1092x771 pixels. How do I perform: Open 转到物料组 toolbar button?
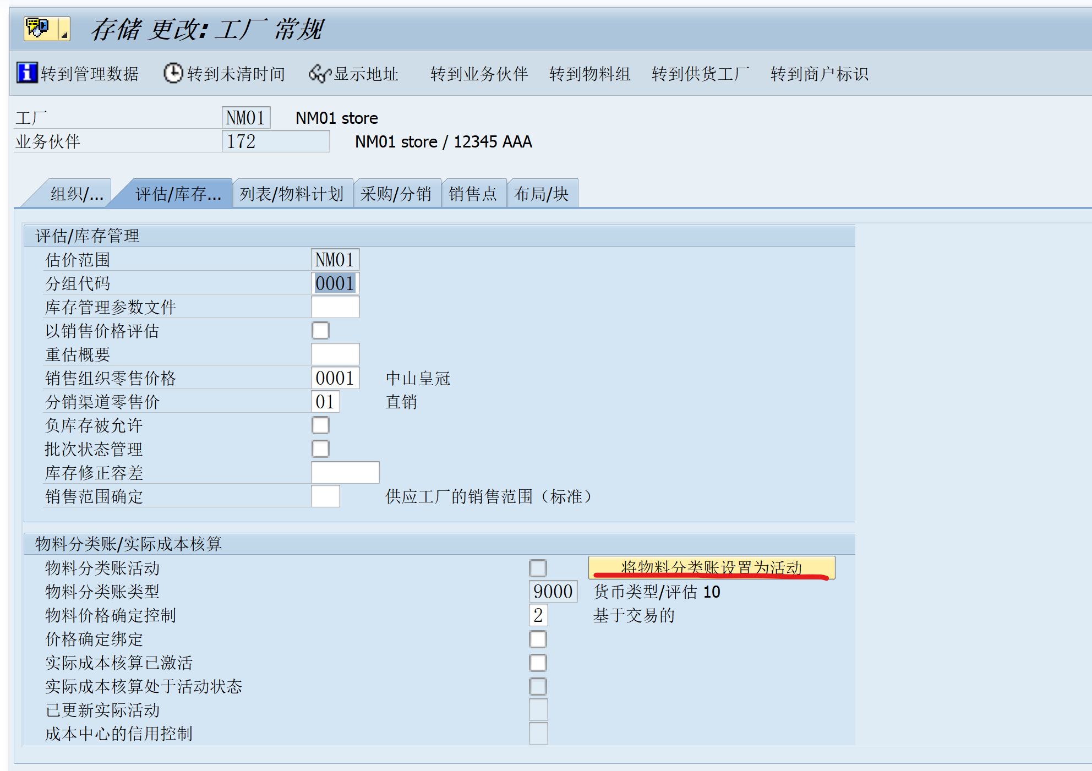pyautogui.click(x=589, y=74)
